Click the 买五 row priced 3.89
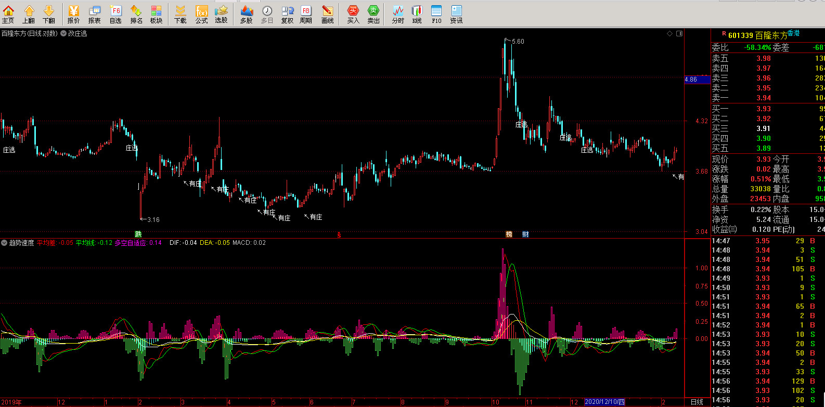The image size is (825, 407). click(768, 148)
